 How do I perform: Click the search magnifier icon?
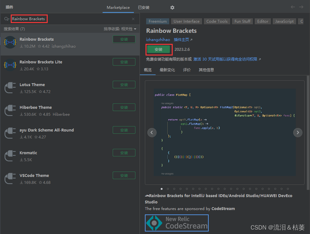point(7,19)
